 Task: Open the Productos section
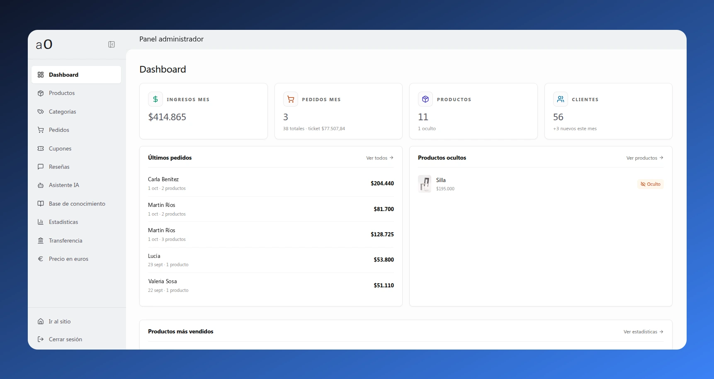pyautogui.click(x=76, y=93)
